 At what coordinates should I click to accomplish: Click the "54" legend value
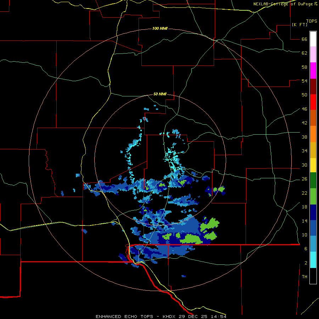pyautogui.click(x=304, y=81)
